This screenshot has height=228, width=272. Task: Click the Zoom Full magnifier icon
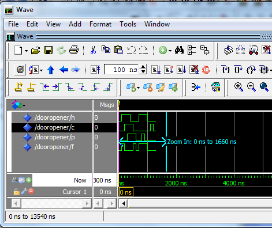[264, 87]
